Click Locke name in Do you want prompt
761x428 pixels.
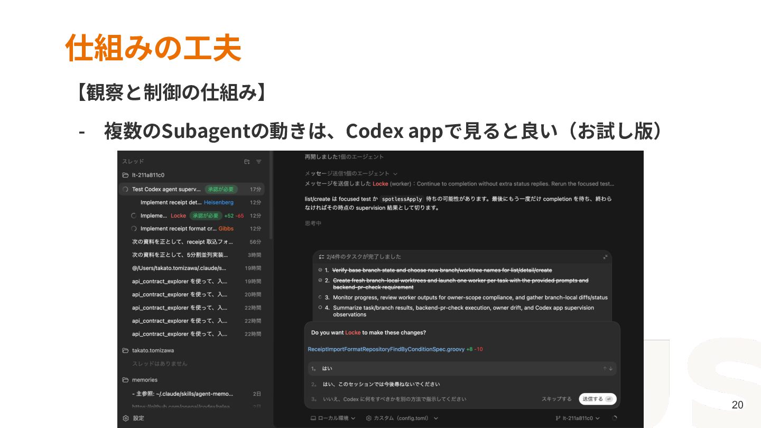[x=352, y=333]
